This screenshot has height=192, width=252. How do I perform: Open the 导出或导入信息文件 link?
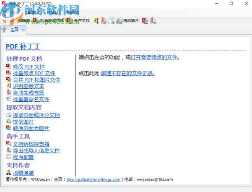pos(36,151)
